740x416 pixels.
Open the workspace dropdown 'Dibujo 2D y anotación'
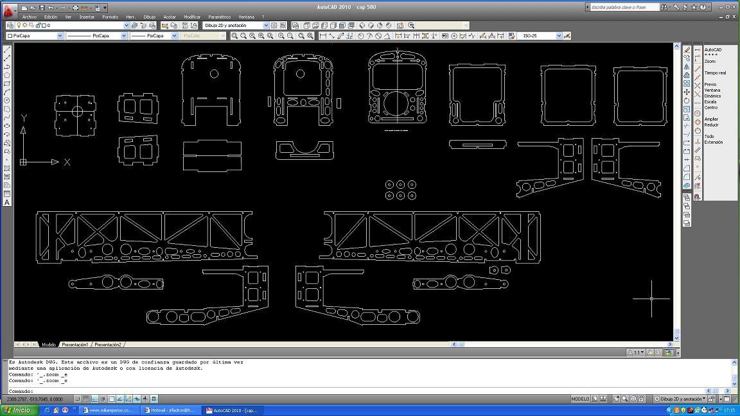[236, 26]
